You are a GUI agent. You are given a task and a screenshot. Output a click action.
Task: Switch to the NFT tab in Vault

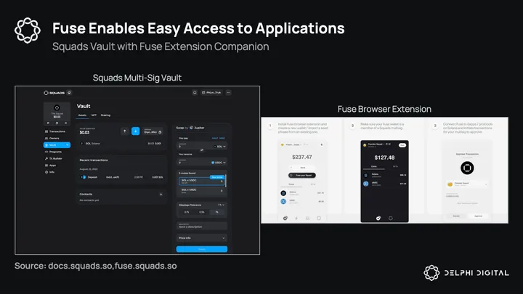tap(92, 115)
